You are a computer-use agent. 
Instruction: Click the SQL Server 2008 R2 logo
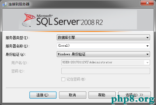pyautogui.click(x=62, y=20)
